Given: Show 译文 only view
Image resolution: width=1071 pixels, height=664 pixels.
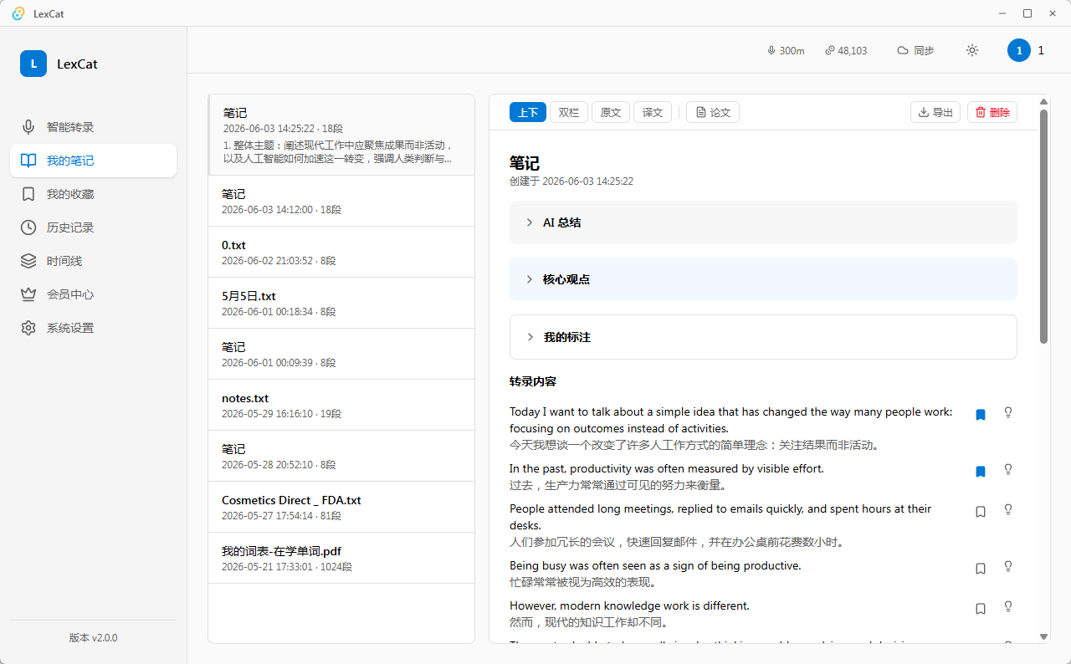Looking at the screenshot, I should [653, 112].
